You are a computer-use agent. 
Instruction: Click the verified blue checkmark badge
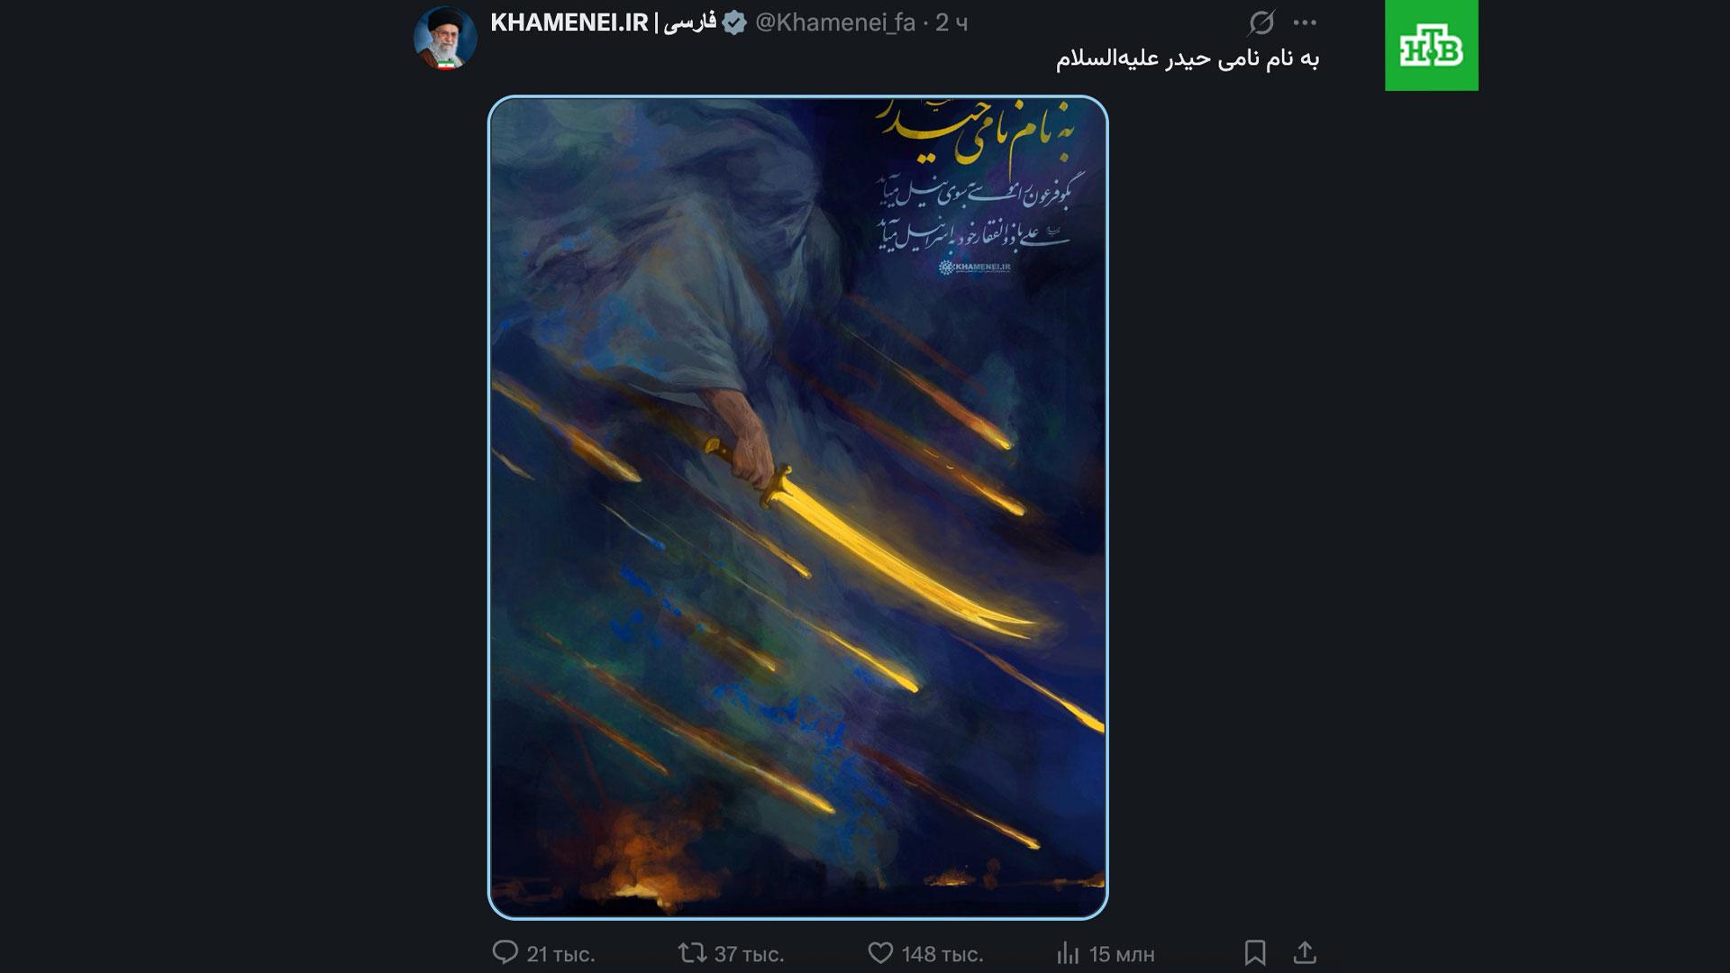[x=734, y=23]
